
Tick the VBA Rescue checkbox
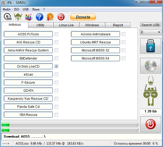coord(56,115)
